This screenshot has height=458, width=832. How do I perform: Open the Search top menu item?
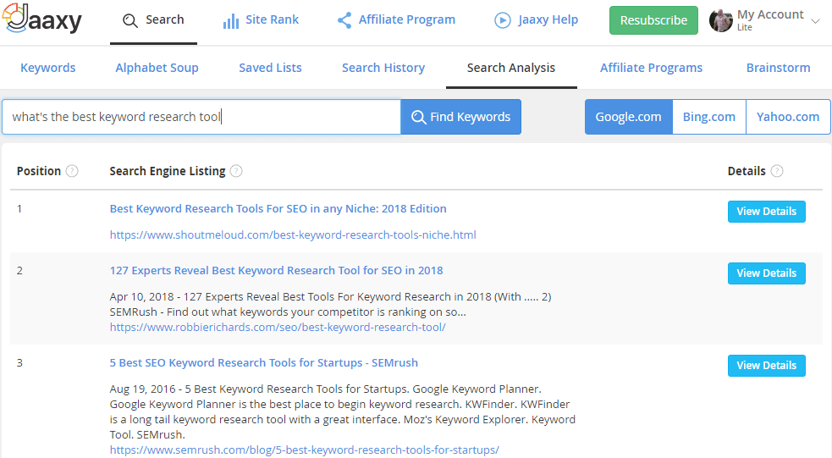(153, 20)
